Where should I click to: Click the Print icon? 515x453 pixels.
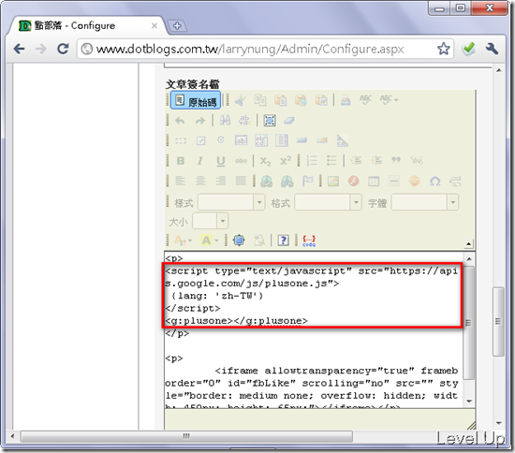point(346,100)
